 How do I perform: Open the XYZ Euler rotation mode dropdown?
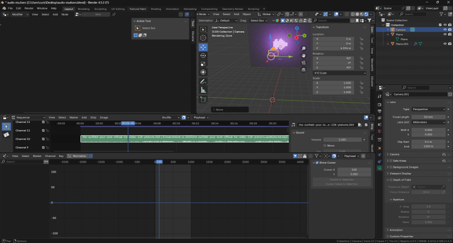(x=339, y=73)
